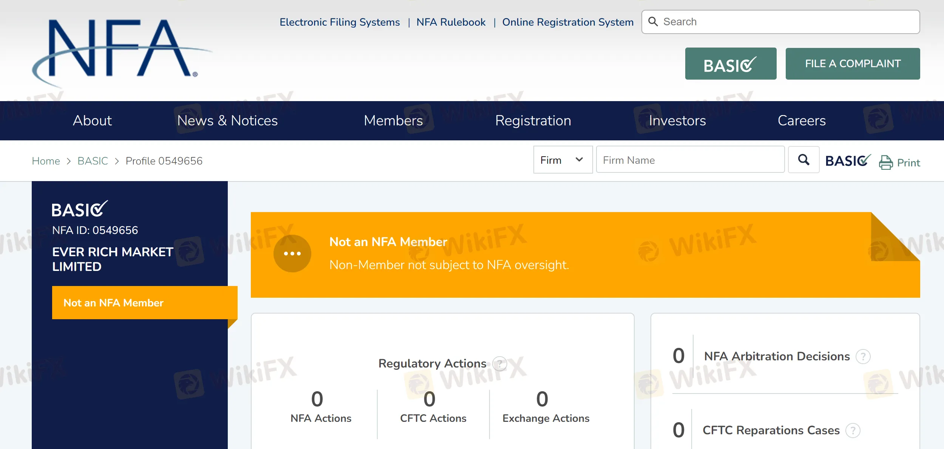The height and width of the screenshot is (449, 944).
Task: Open the Firm type dropdown
Action: [562, 160]
